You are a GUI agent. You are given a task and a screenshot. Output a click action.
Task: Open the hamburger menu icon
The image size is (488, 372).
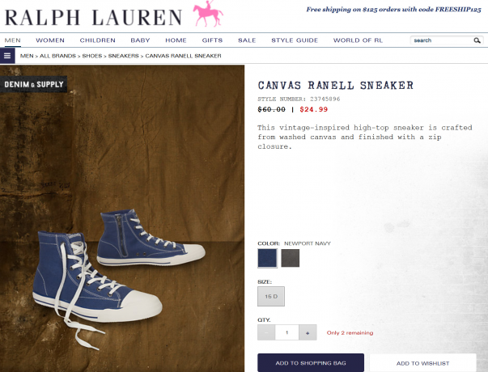(x=7, y=56)
